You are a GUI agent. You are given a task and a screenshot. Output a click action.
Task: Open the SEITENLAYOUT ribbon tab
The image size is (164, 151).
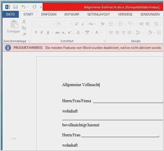[99, 14]
